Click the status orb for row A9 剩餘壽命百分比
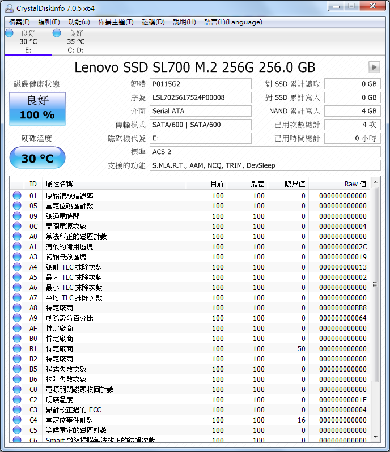The image size is (390, 452). click(x=17, y=318)
